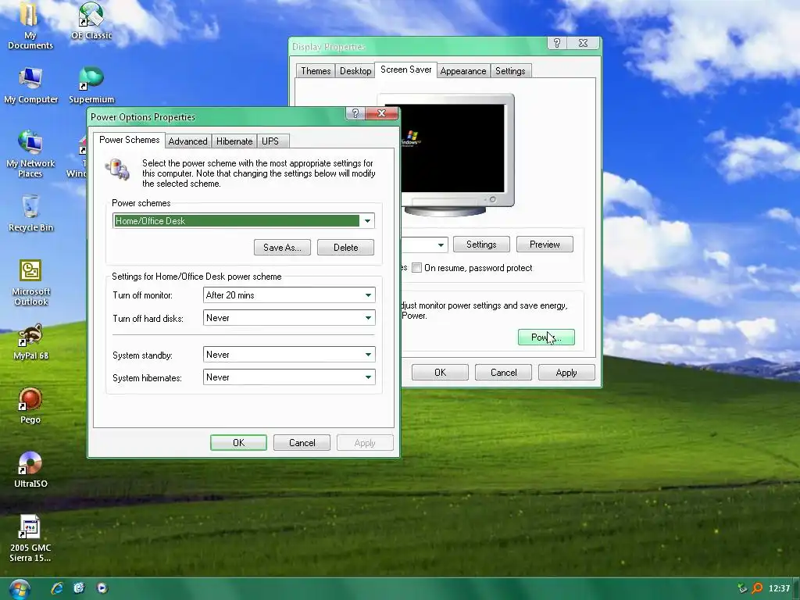Screen dimensions: 800x600
Task: Open the screen saver selection dropdown arrow
Action: 441,245
